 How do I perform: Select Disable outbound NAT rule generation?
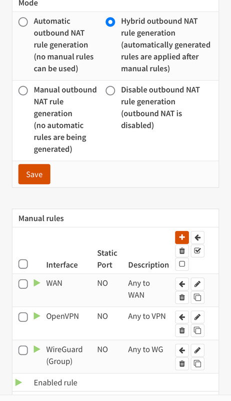(110, 91)
